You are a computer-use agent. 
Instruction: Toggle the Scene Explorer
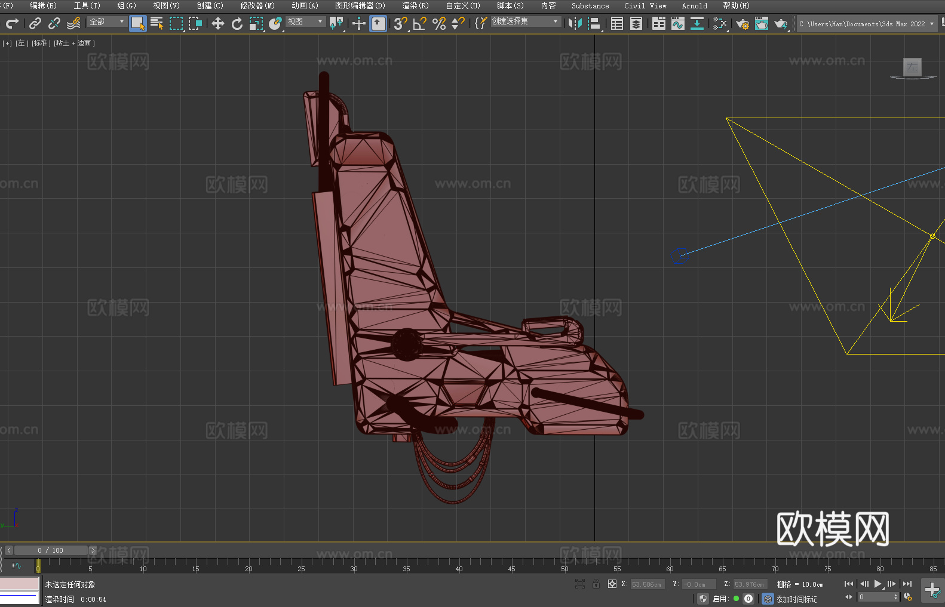pos(617,23)
